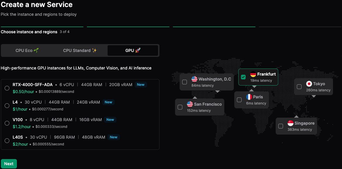Select the RTX-4000-SFF-ADA instance radio button

[7, 88]
